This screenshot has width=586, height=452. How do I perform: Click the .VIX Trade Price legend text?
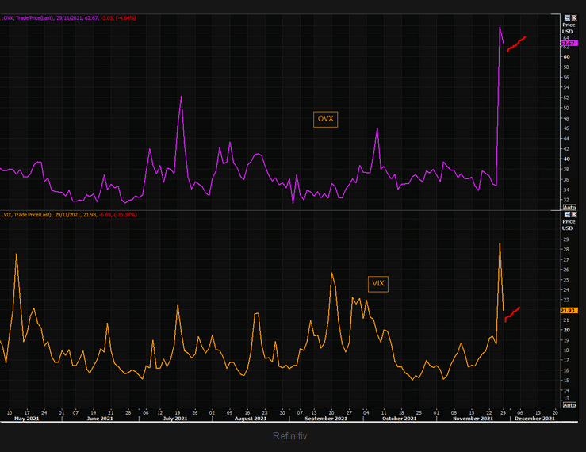70,215
